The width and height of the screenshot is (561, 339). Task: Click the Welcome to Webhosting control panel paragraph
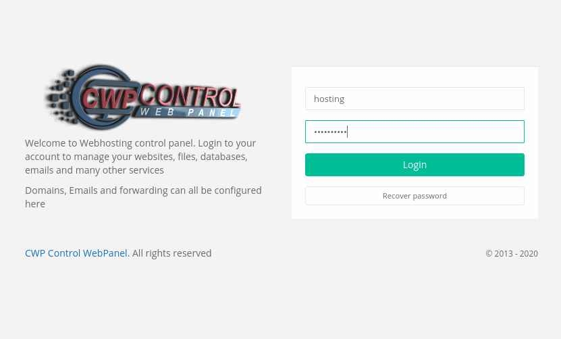(x=140, y=157)
